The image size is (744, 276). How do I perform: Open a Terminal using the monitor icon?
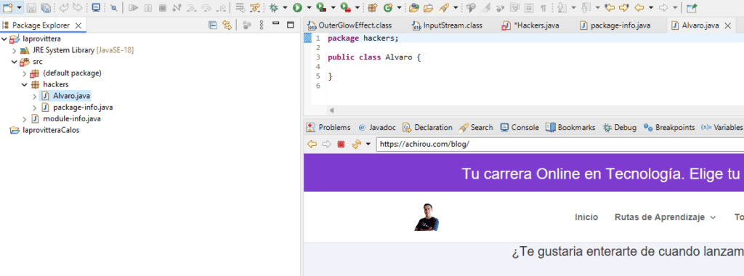[97, 7]
